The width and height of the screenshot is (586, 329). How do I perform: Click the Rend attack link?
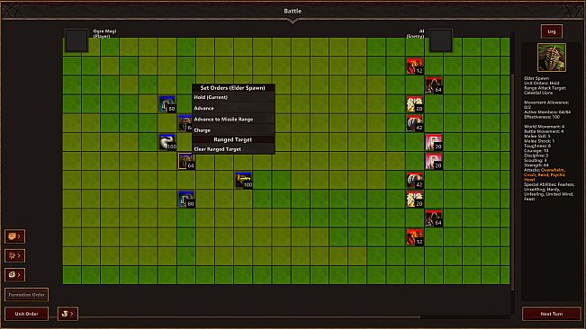tap(543, 175)
